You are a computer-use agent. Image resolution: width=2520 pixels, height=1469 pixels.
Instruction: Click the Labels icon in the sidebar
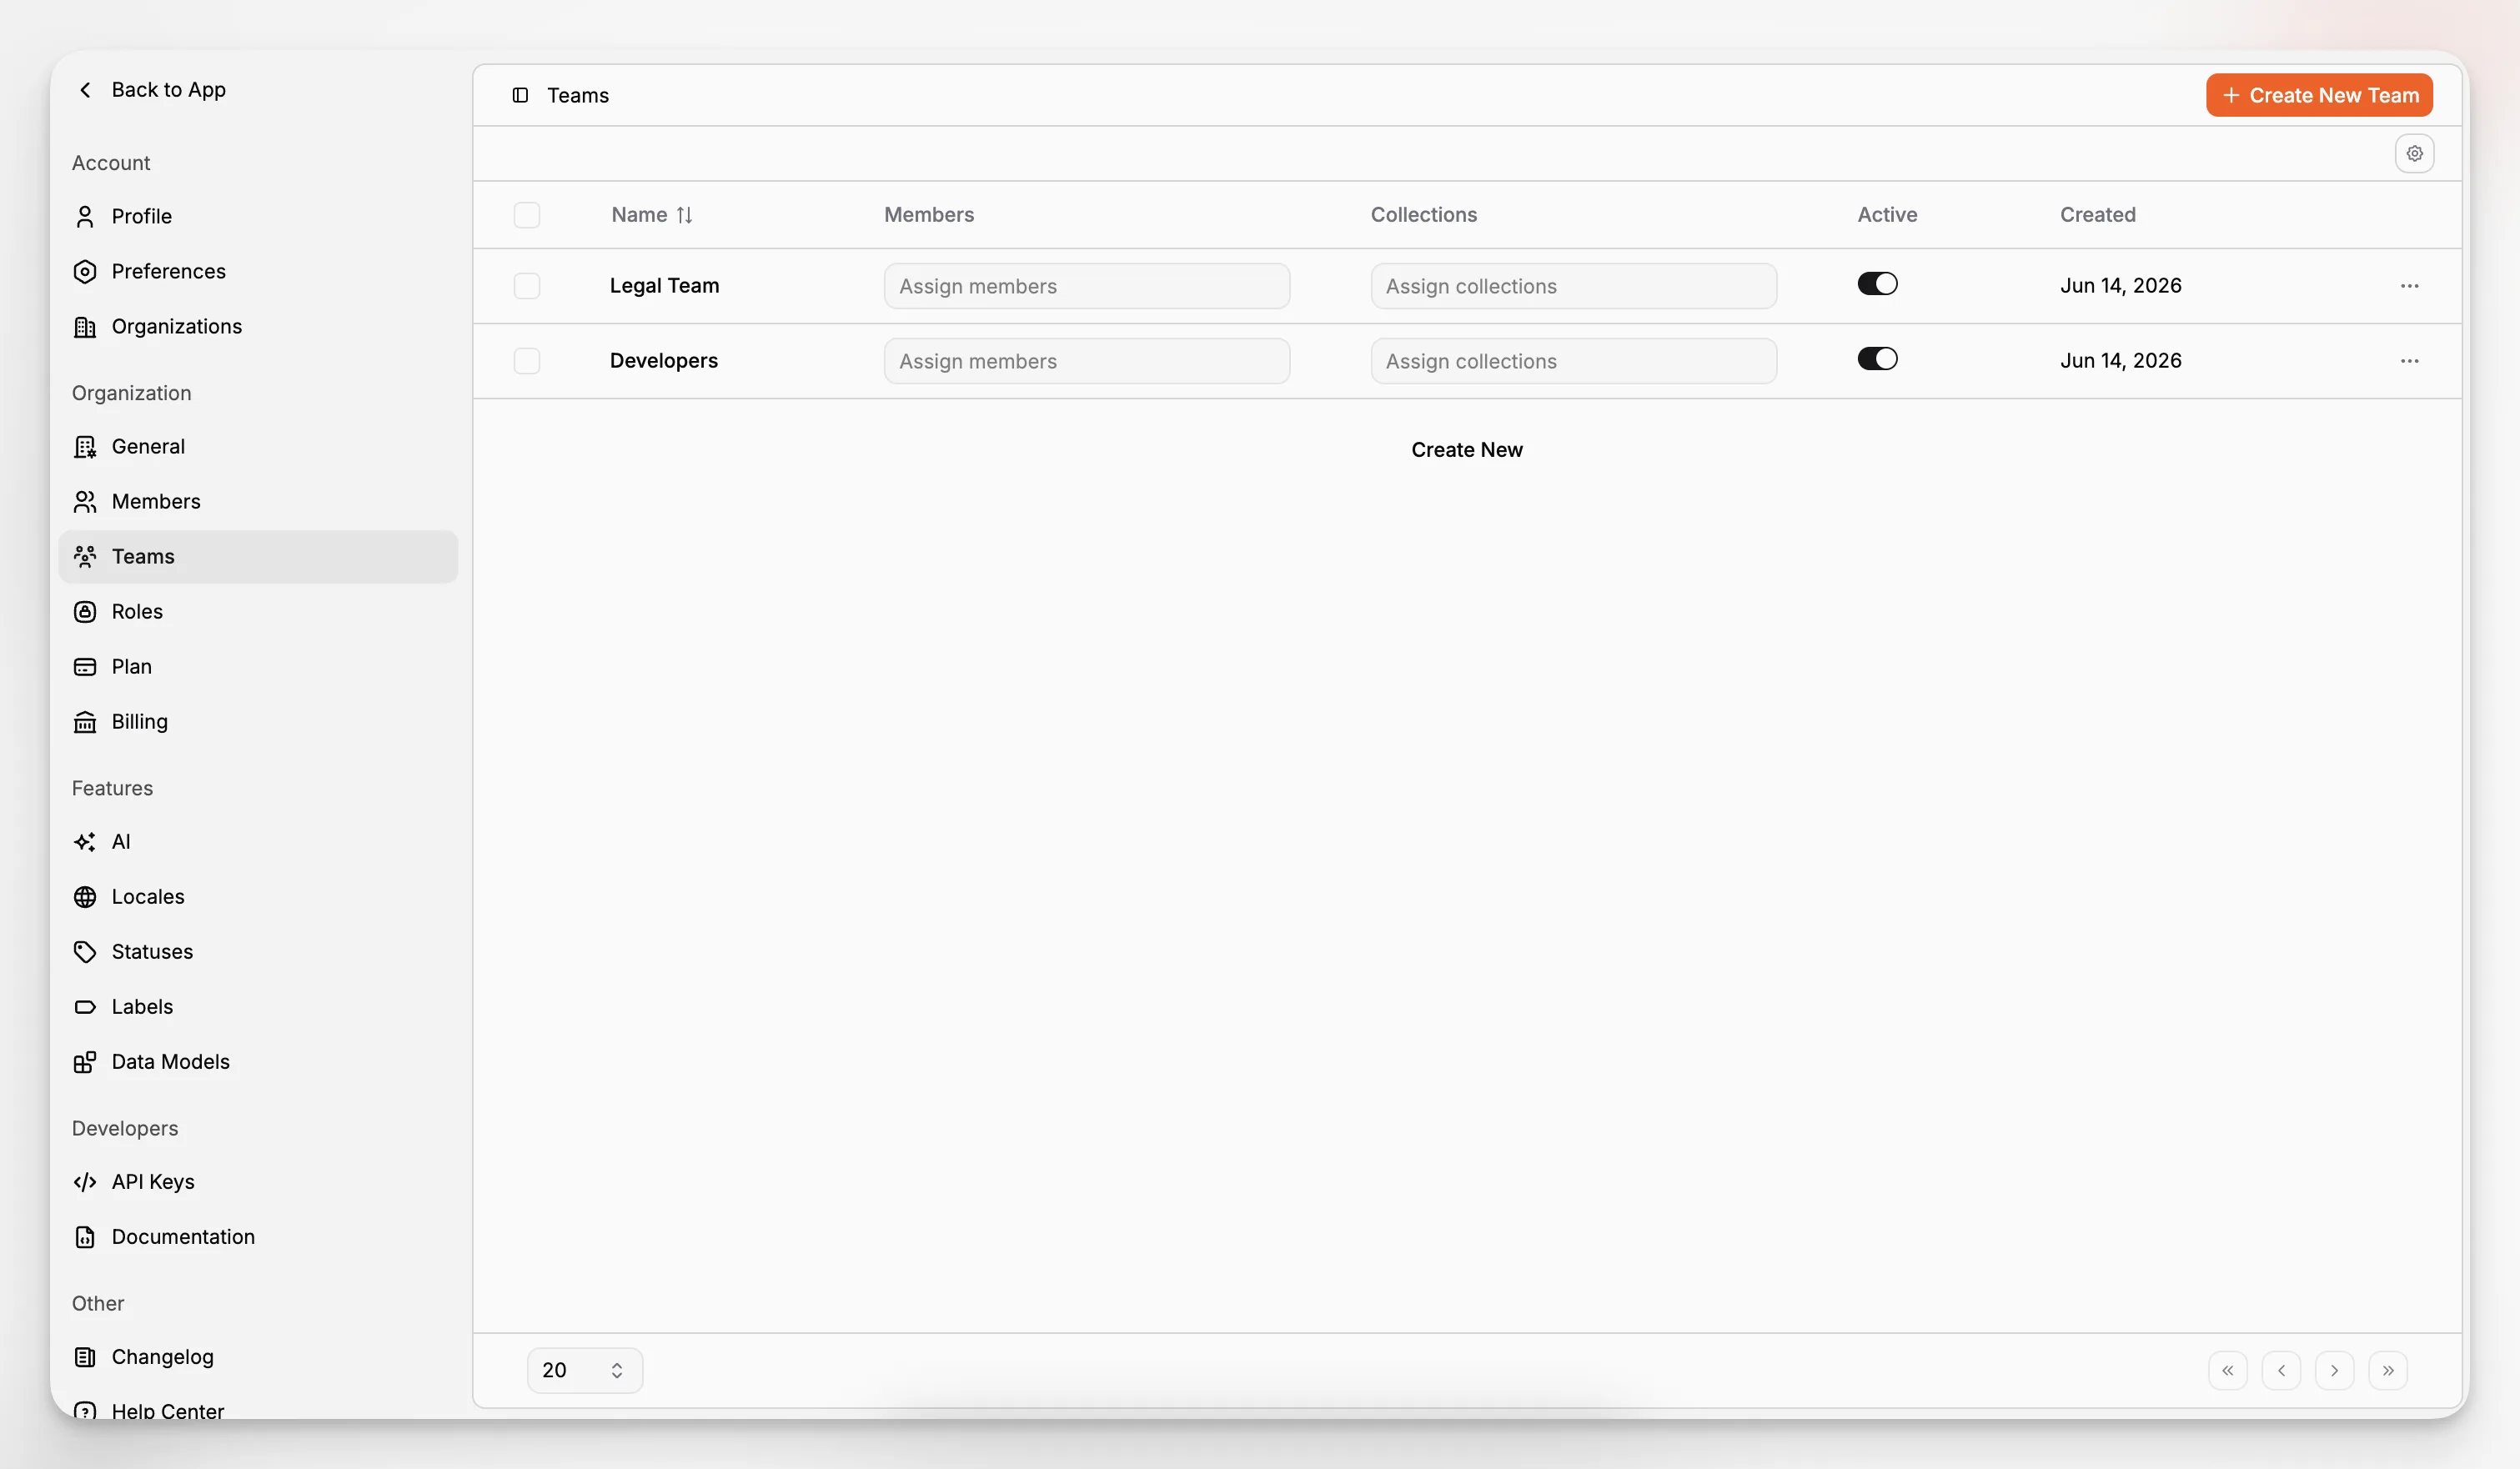point(85,1007)
